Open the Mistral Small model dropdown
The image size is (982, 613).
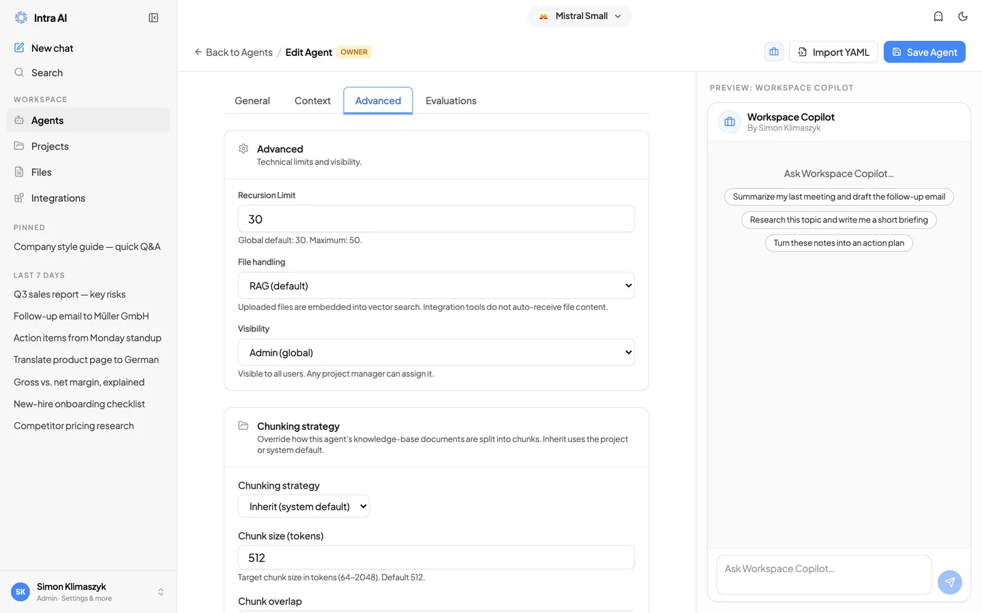(x=580, y=16)
